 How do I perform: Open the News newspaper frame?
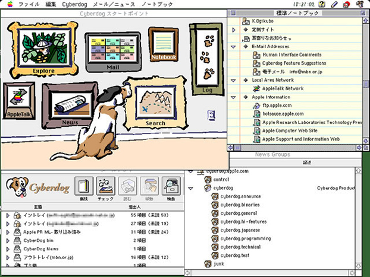70,105
